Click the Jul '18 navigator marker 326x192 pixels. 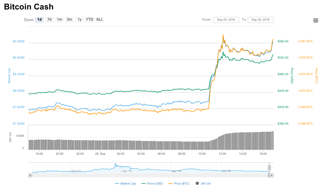point(226,171)
